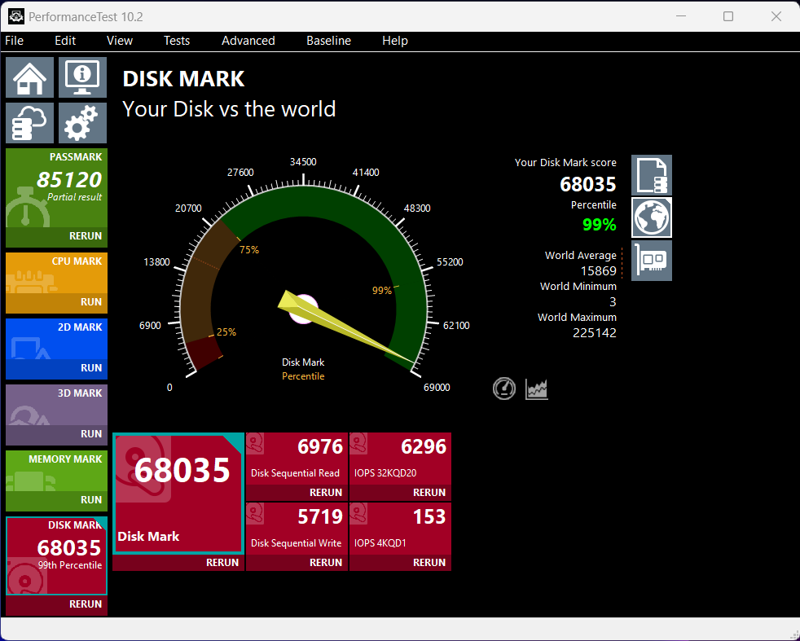The width and height of the screenshot is (800, 641).
Task: Switch to the gauge dial view icon
Action: click(x=504, y=389)
